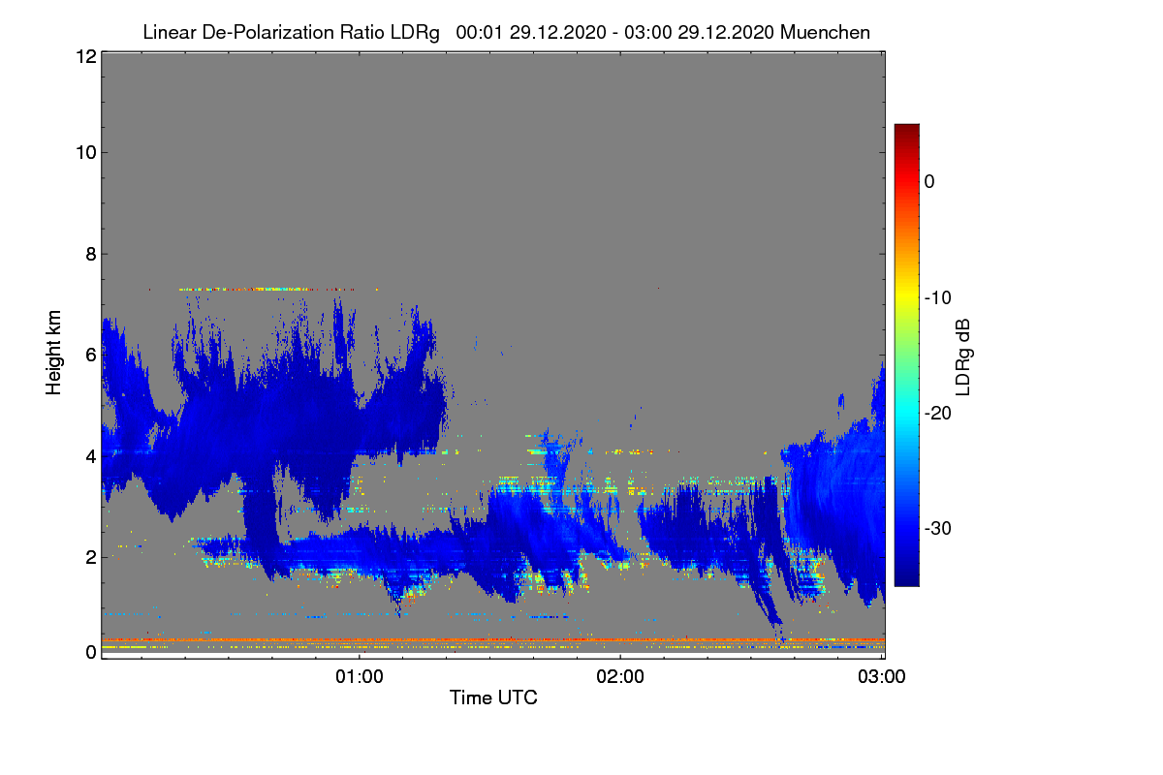
Task: Click the height tick label '2'
Action: pyautogui.click(x=90, y=556)
